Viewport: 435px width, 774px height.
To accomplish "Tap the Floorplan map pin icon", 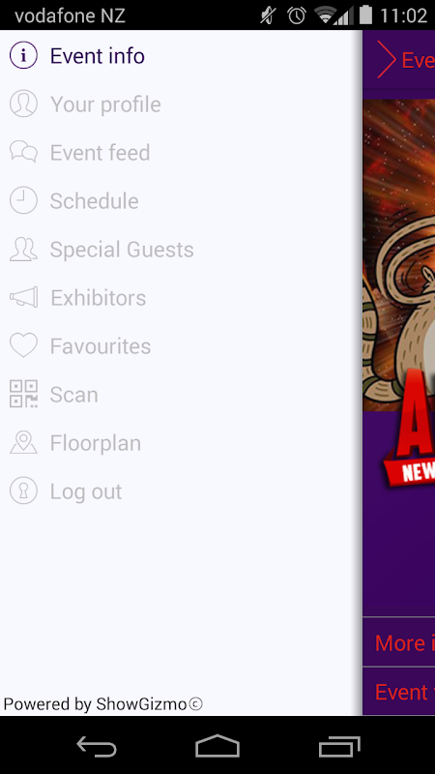I will [x=23, y=442].
